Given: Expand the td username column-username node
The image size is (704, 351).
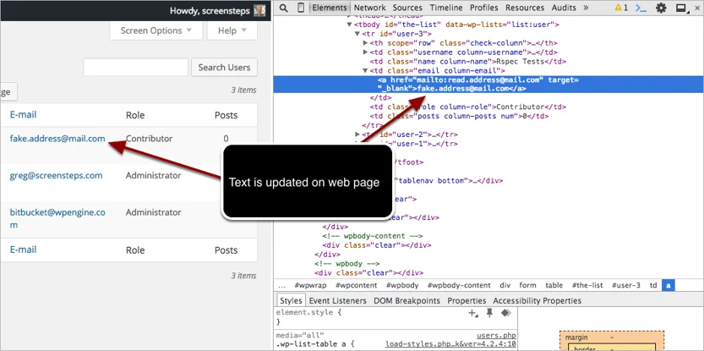Looking at the screenshot, I should (365, 52).
